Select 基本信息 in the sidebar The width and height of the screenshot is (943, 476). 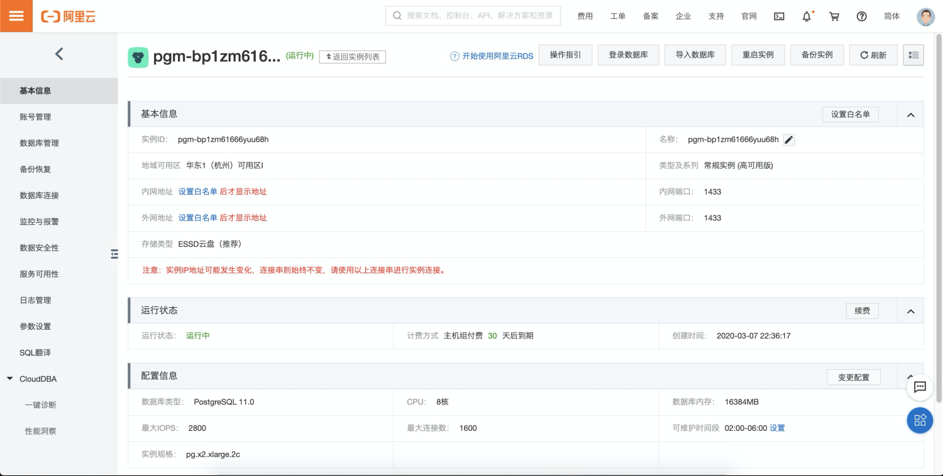click(59, 91)
